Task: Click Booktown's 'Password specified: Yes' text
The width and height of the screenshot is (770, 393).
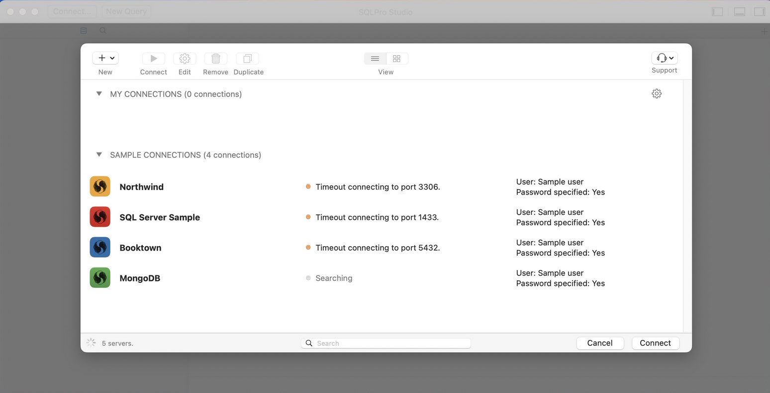Action: coord(561,253)
